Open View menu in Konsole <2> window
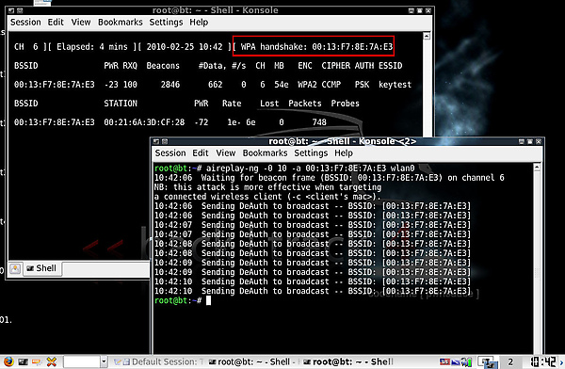The height and width of the screenshot is (369, 565). [x=226, y=153]
